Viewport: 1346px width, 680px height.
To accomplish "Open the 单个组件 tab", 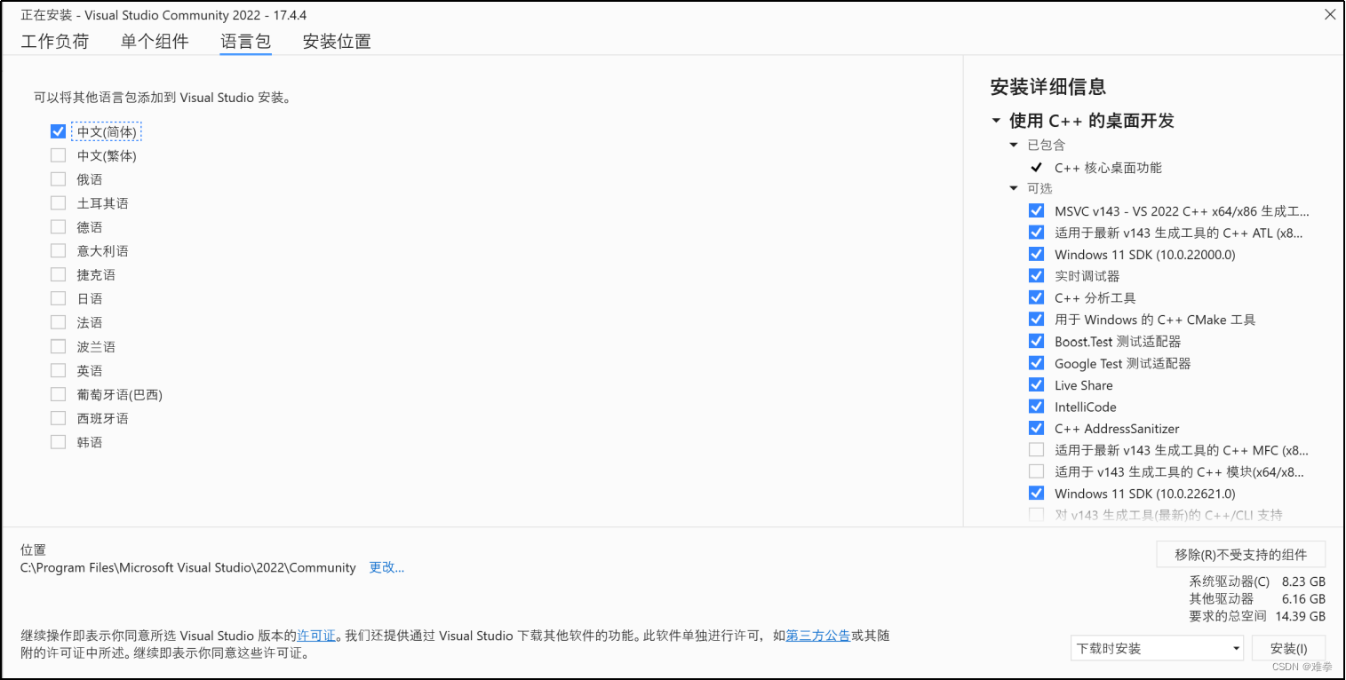I will (x=155, y=42).
